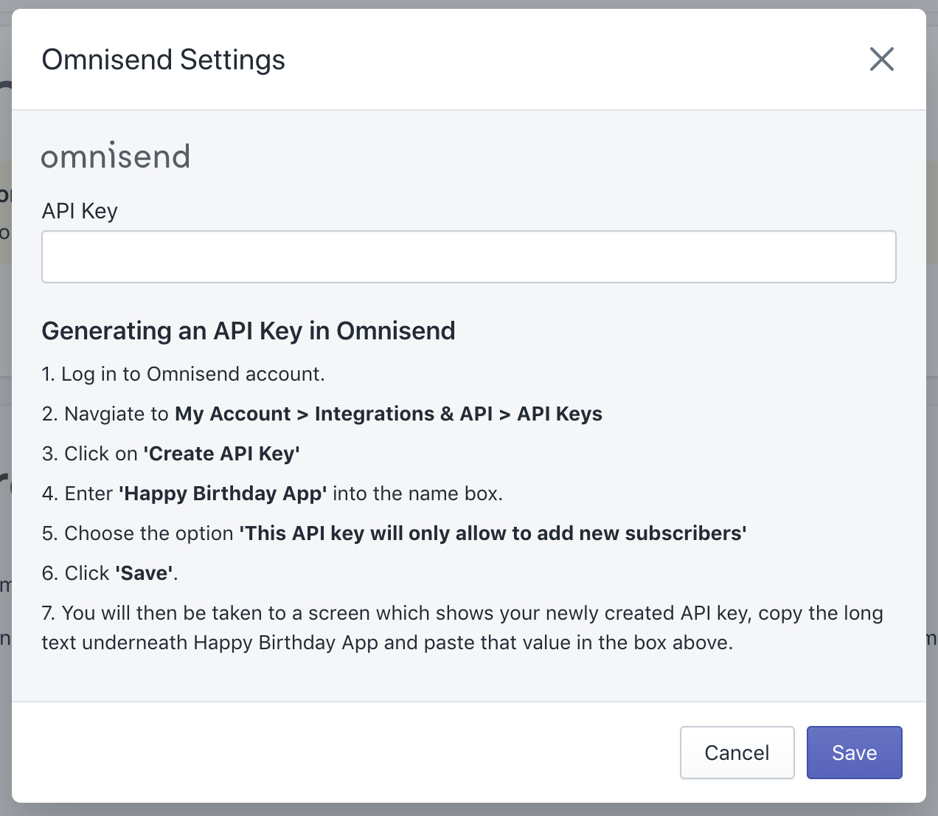This screenshot has height=816, width=938.
Task: Click the bold My Account text
Action: click(x=233, y=414)
